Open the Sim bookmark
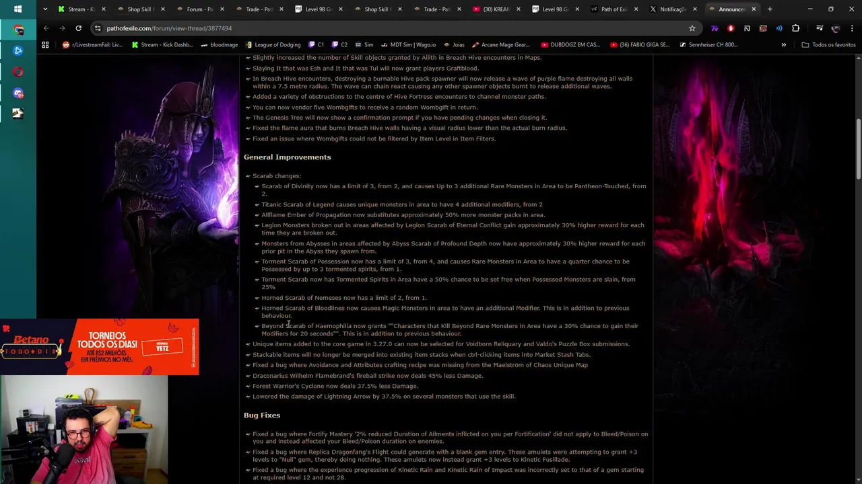The width and height of the screenshot is (862, 484). (364, 44)
